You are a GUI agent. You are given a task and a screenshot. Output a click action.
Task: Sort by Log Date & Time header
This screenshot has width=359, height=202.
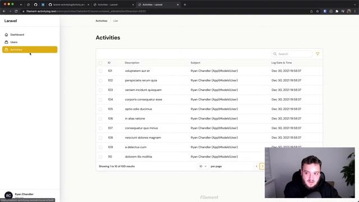coord(282,63)
